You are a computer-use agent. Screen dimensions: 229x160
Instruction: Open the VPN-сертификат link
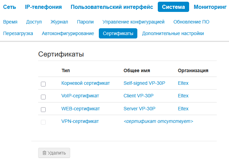tap(80, 121)
